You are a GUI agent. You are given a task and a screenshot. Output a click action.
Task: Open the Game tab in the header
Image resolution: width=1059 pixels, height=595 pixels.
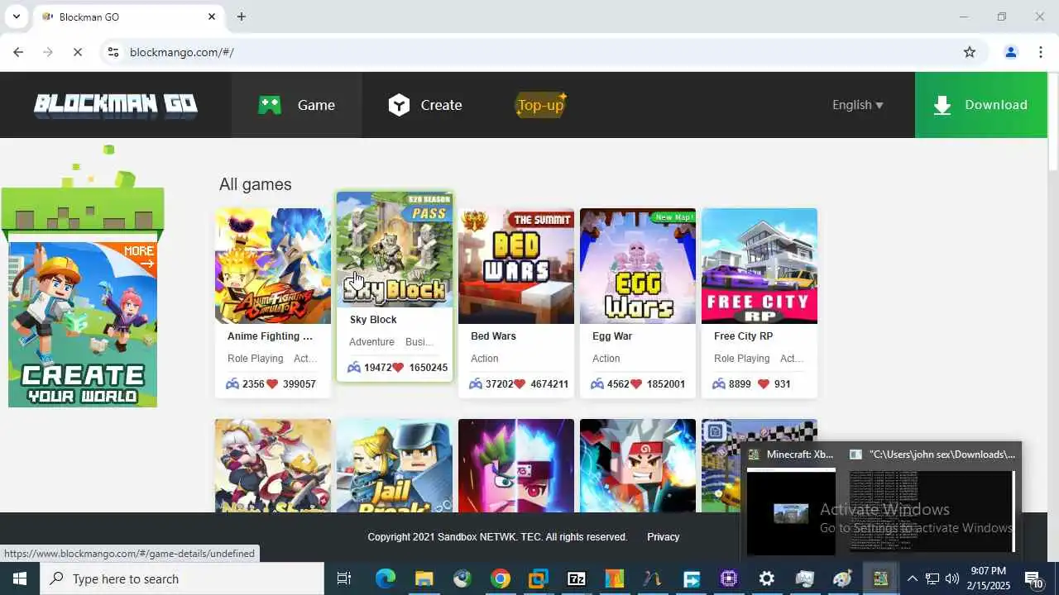(x=296, y=105)
